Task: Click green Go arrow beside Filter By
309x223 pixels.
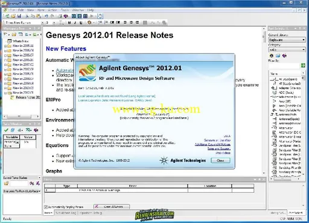Action: 303,66
